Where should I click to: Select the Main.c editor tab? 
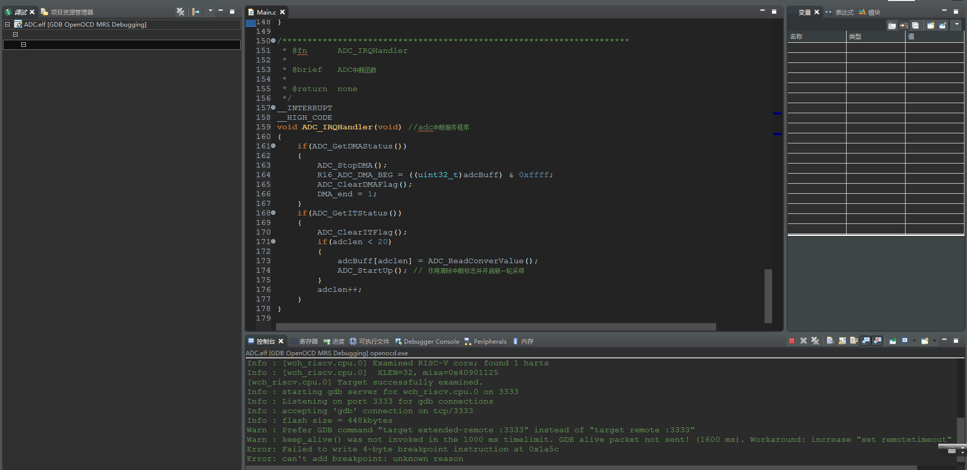point(266,12)
